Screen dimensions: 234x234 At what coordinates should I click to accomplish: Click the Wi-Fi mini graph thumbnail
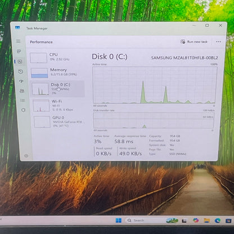(41, 106)
